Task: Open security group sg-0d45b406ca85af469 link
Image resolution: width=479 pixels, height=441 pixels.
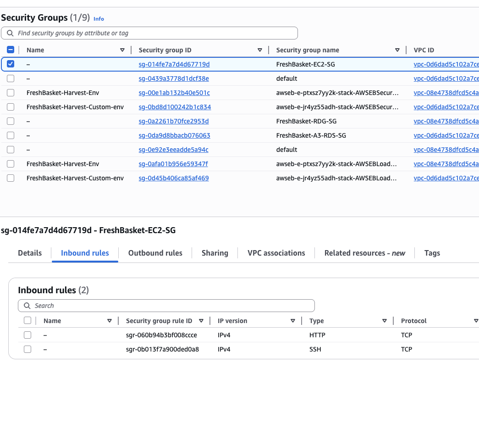Action: [x=174, y=178]
